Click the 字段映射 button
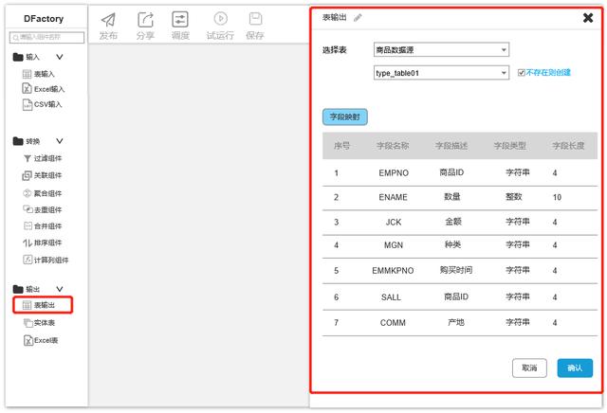The image size is (607, 413). pos(345,117)
